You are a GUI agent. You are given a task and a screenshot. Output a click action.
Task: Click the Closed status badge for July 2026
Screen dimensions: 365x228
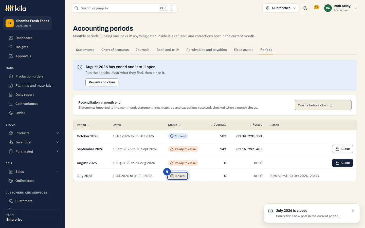coord(177,176)
